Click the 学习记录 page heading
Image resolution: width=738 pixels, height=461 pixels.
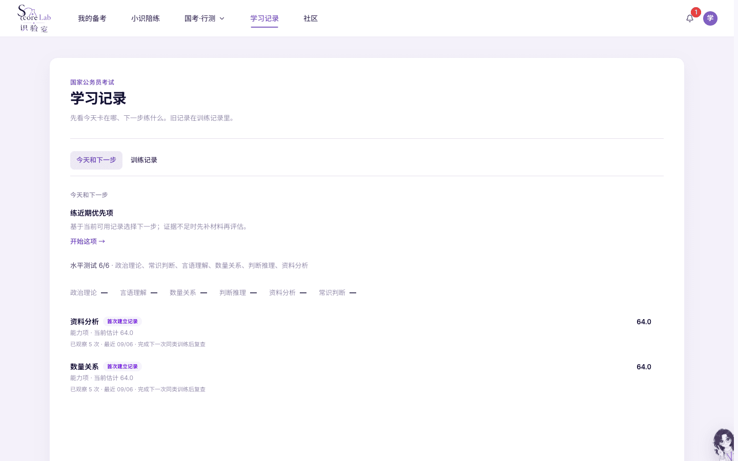tap(98, 98)
